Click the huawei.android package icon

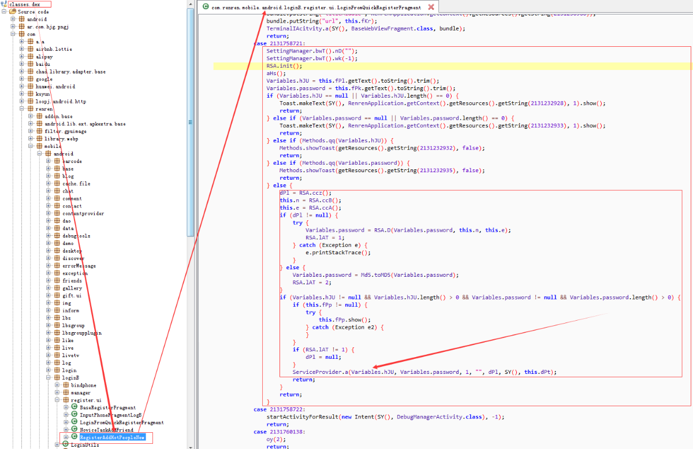(31, 87)
